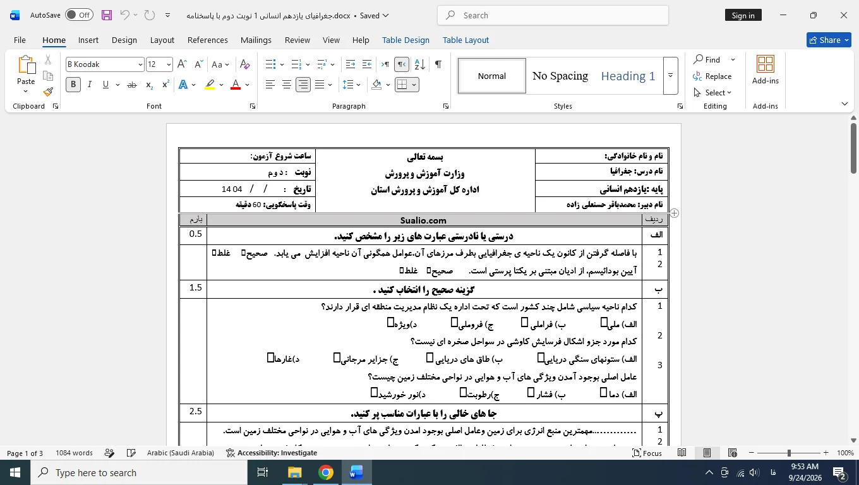Image resolution: width=859 pixels, height=485 pixels.
Task: Increase font size with grow icon
Action: [182, 64]
